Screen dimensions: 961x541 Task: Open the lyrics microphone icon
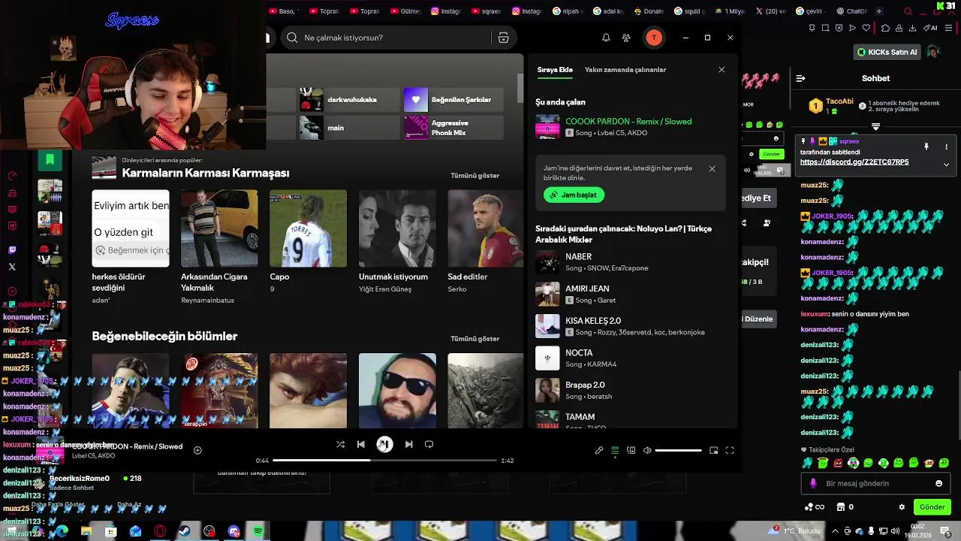point(599,451)
